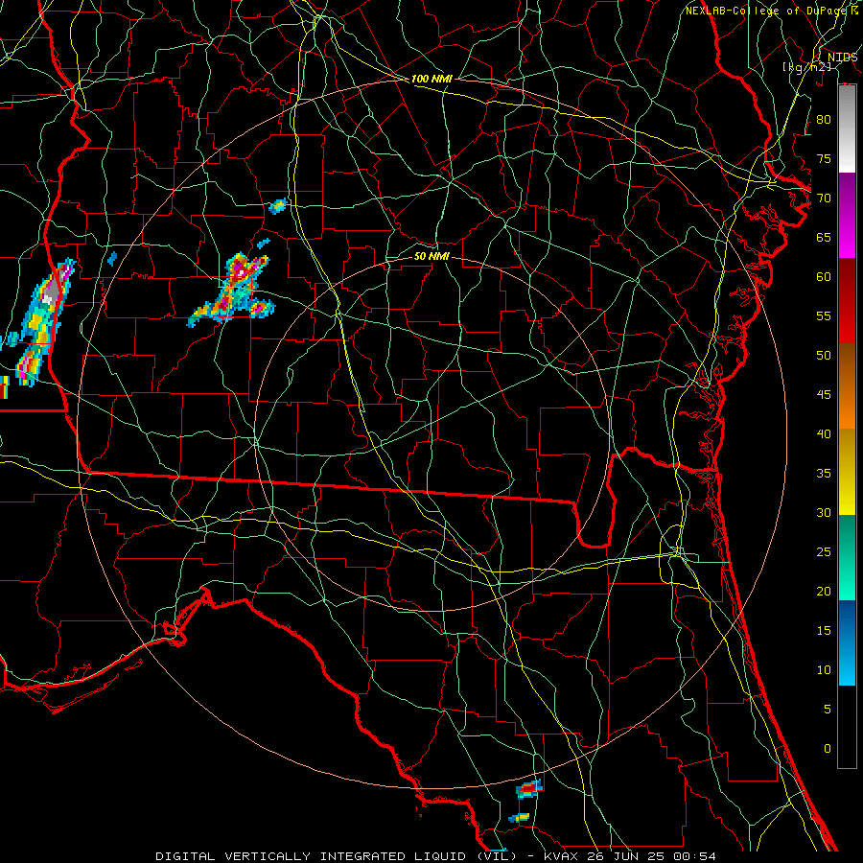Pick the orange-brown segment of the color bar

(x=847, y=385)
